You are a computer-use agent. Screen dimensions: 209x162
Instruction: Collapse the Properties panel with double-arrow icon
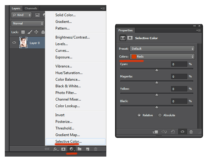point(195,26)
